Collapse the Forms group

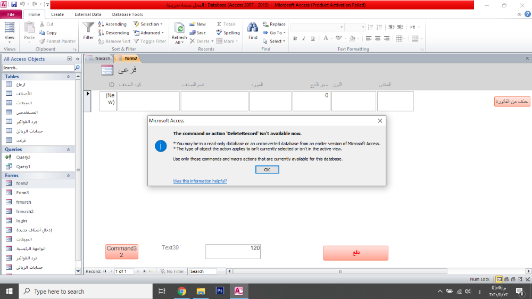pos(68,176)
